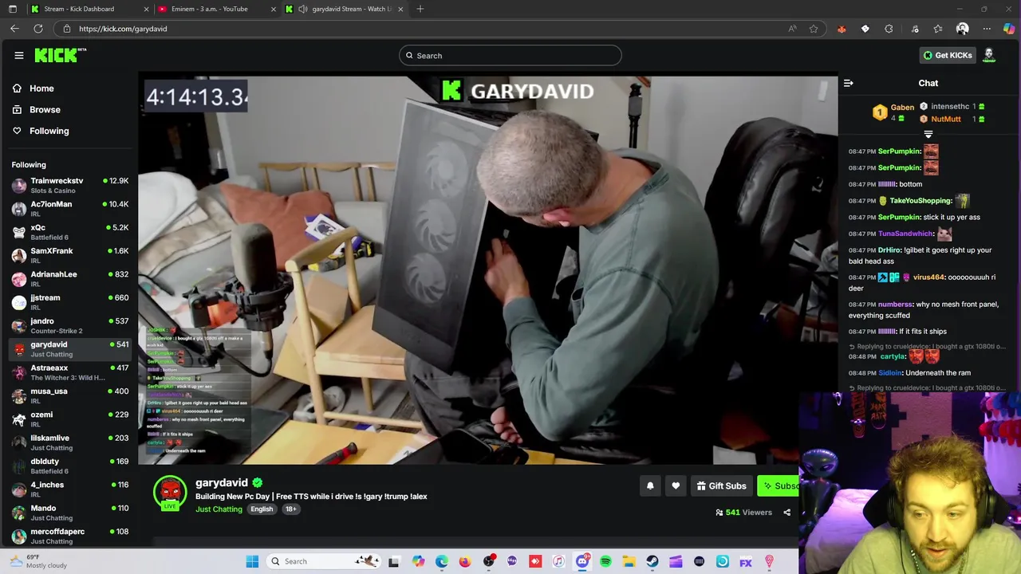Viewport: 1021px width, 574px height.
Task: Open AdrianahLee channel in Following list
Action: pos(69,279)
